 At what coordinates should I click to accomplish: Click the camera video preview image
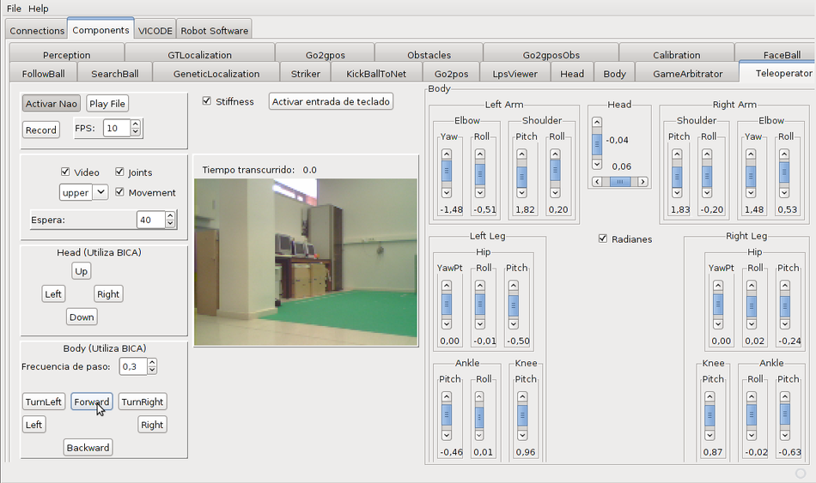(x=306, y=262)
